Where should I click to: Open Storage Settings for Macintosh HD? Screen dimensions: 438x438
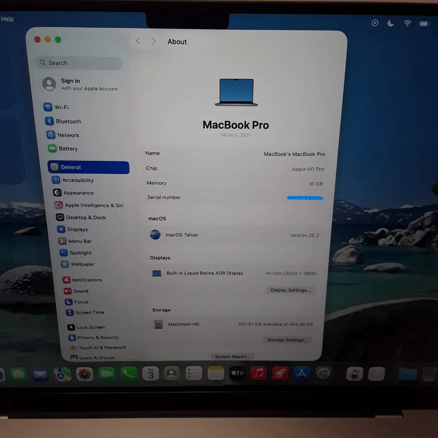tap(287, 340)
